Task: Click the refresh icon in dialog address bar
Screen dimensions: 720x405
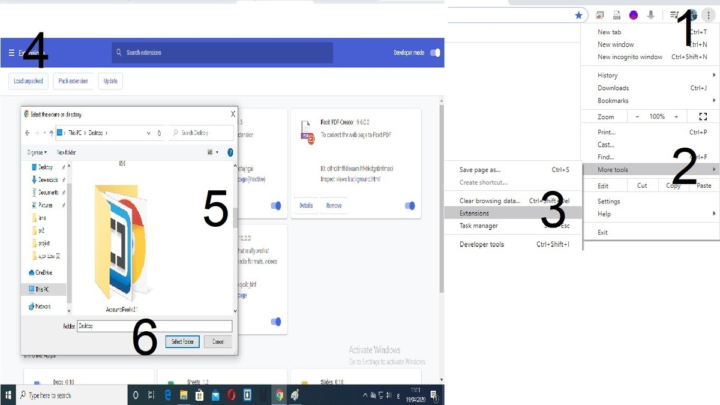Action: click(159, 133)
